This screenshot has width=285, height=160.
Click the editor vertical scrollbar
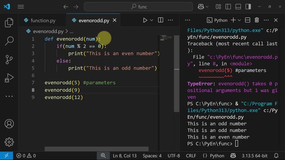pyautogui.click(x=177, y=73)
